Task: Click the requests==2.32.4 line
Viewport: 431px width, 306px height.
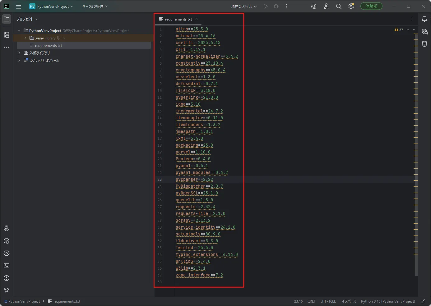Action: tap(196, 207)
